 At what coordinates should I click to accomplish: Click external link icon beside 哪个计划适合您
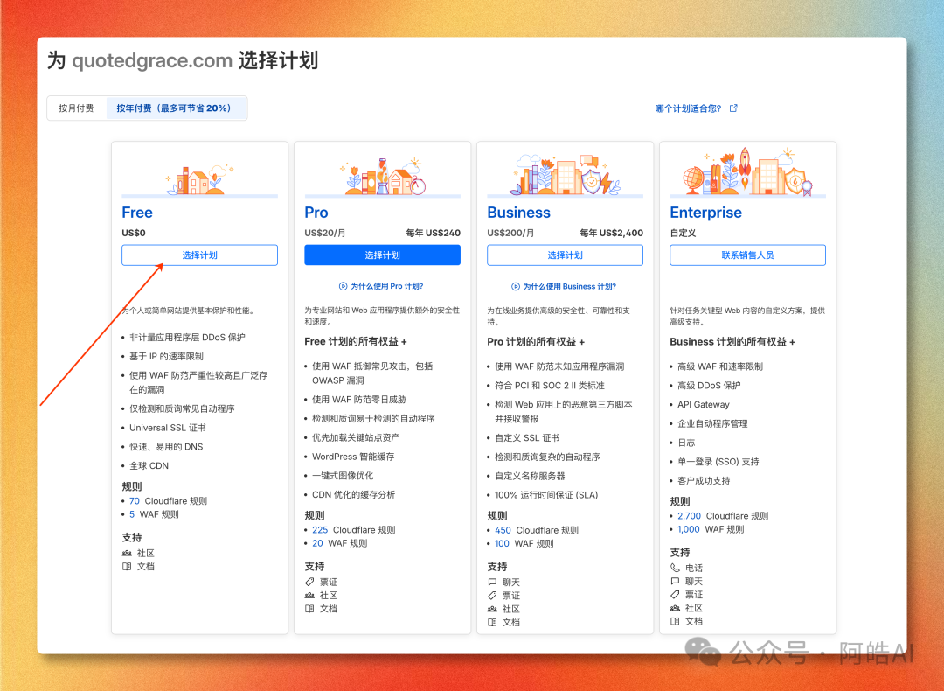(733, 108)
